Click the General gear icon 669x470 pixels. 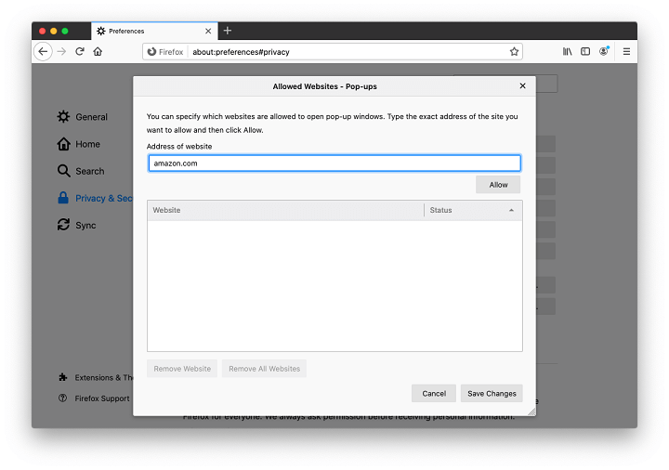63,116
